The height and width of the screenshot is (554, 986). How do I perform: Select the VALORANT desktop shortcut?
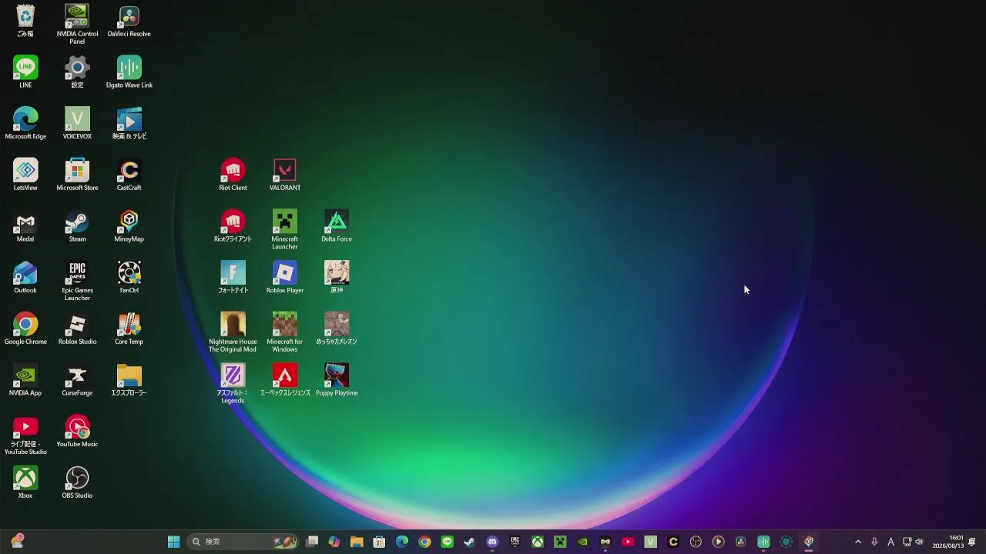(x=285, y=175)
